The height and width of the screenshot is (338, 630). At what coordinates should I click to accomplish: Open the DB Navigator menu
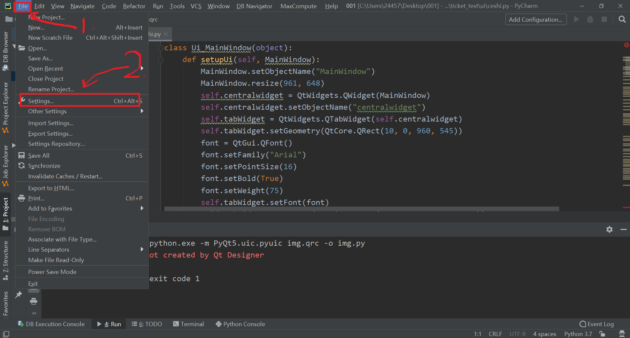[x=254, y=6]
